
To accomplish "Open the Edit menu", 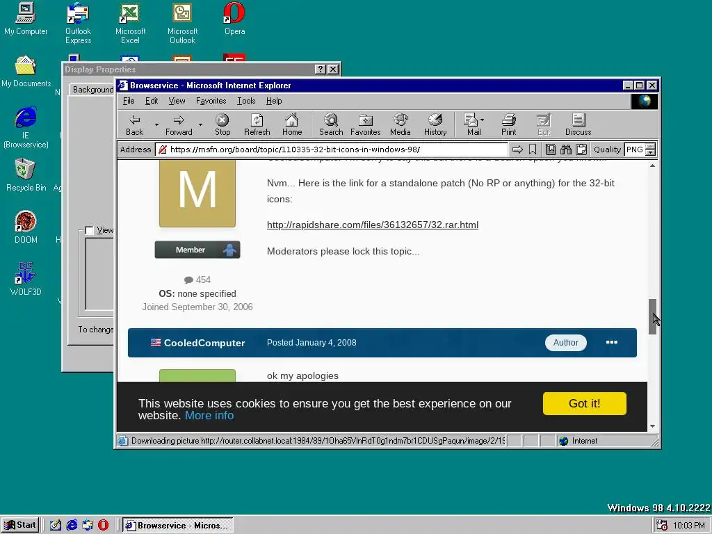I will tap(152, 101).
